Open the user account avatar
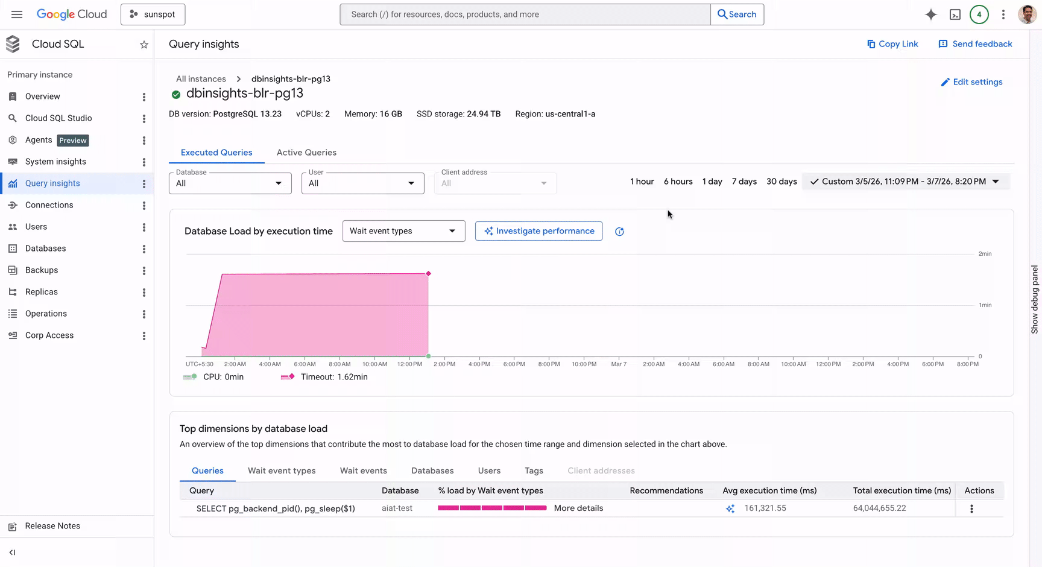Screen dimensions: 1042x567 click(x=1027, y=14)
